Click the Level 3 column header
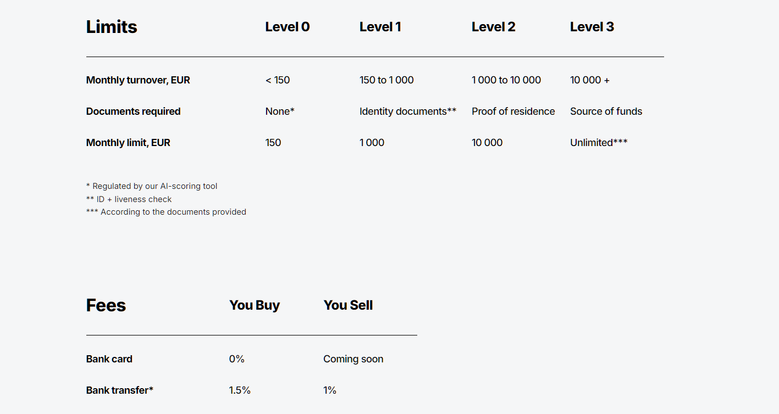The width and height of the screenshot is (779, 414). [x=592, y=27]
